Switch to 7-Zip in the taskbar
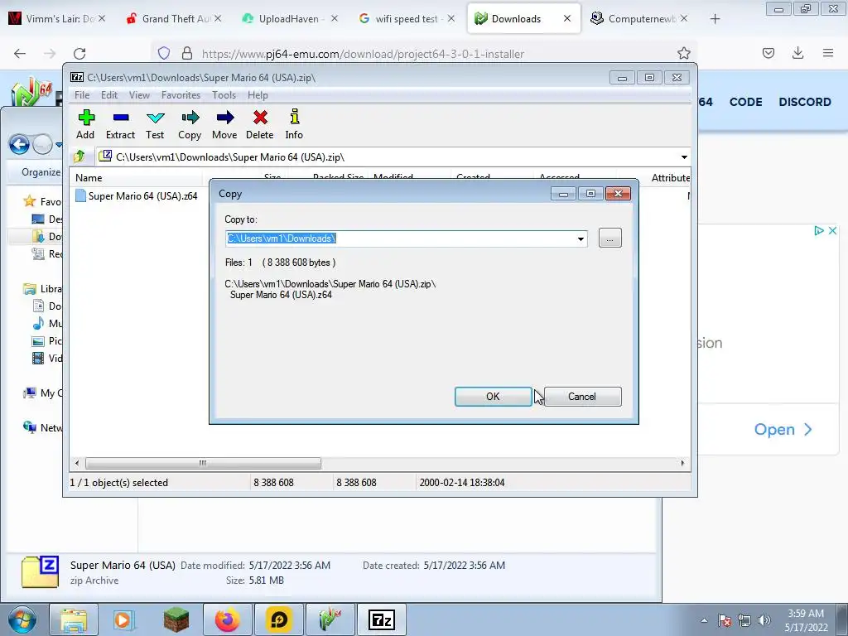This screenshot has height=636, width=848. pyautogui.click(x=382, y=619)
